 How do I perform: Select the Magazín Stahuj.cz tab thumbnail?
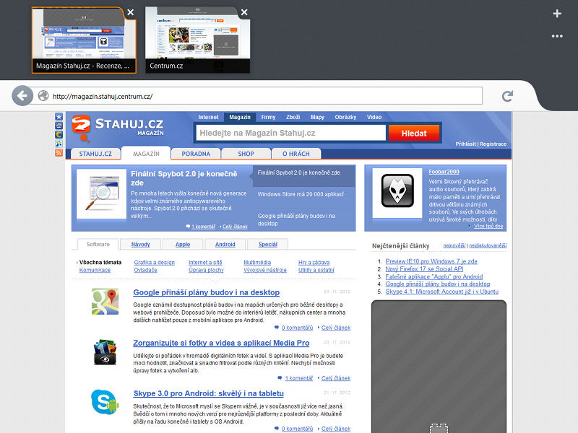[x=84, y=40]
